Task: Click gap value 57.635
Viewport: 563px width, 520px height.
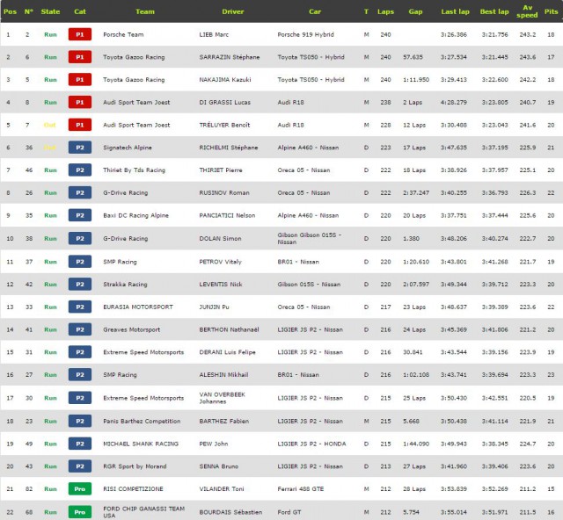Action: tap(413, 57)
